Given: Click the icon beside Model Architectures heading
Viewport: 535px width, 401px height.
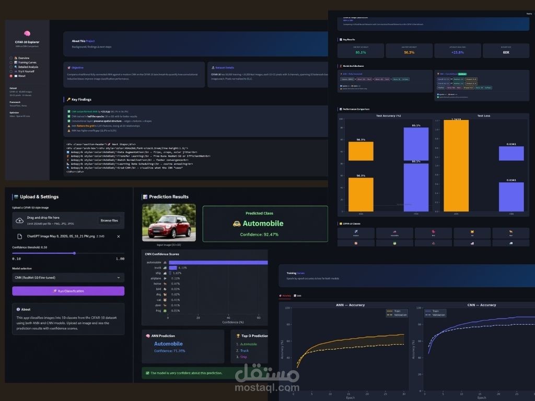Looking at the screenshot, I should (341, 66).
